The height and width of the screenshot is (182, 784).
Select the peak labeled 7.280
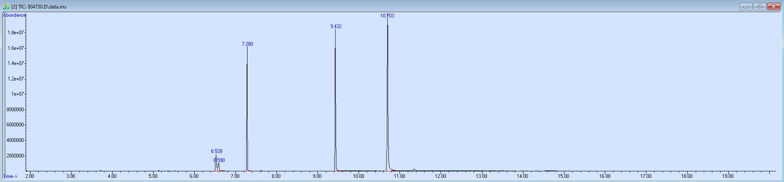[247, 44]
